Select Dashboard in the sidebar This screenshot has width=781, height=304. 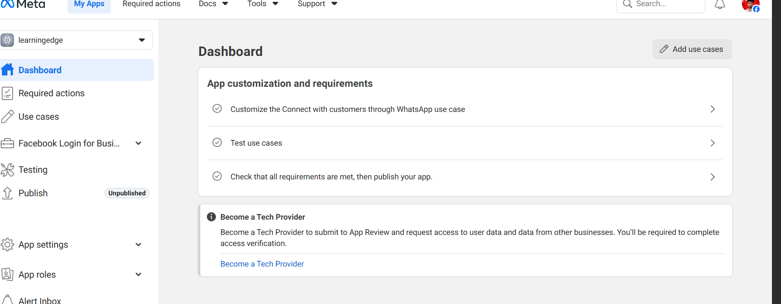(x=77, y=70)
